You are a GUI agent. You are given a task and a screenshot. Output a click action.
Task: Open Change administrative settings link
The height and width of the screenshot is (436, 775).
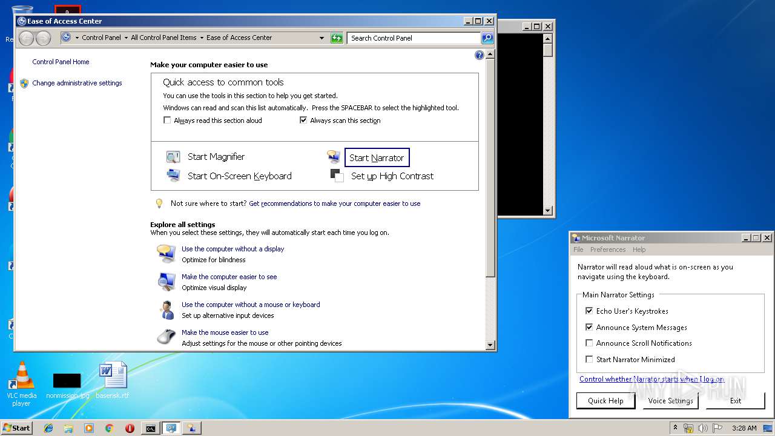point(77,83)
